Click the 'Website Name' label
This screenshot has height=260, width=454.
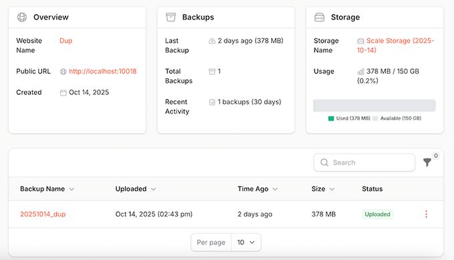29,45
